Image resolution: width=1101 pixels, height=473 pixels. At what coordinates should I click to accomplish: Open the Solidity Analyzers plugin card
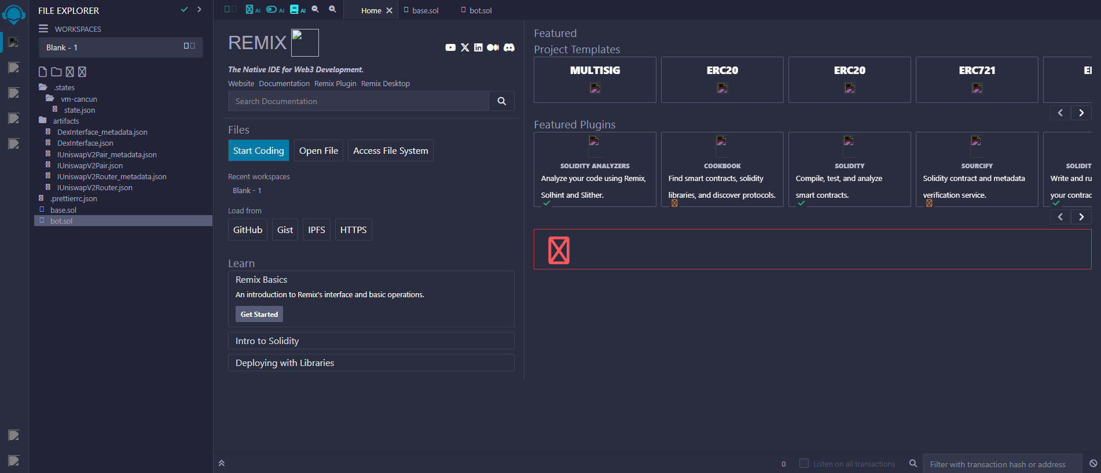pos(595,169)
